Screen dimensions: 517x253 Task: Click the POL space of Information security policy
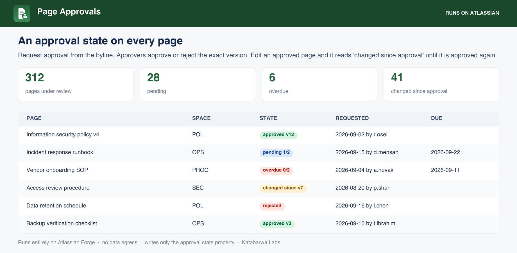click(x=198, y=134)
